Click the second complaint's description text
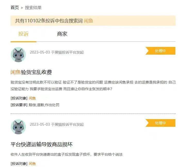Viewport: 187px width, 167px height. pos(67,154)
